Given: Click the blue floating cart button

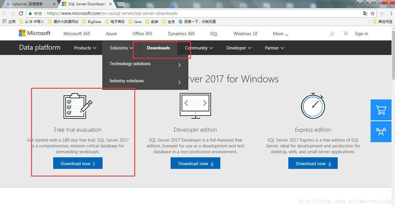Looking at the screenshot, I should 381,110.
